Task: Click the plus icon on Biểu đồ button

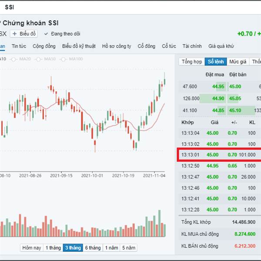Action: click(14, 34)
